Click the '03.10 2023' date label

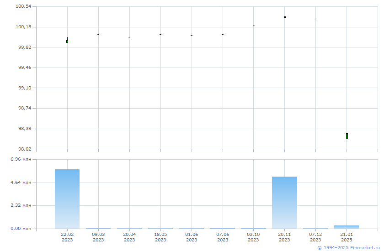[x=253, y=237]
